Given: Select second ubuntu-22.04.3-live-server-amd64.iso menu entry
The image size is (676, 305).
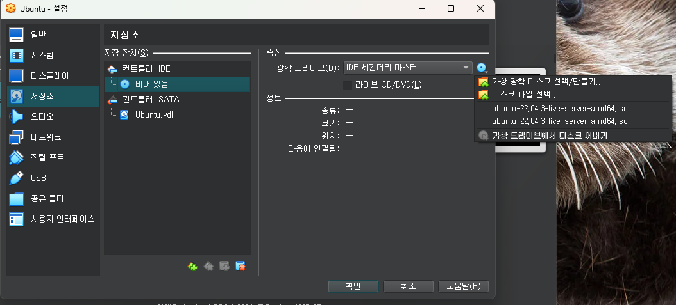Looking at the screenshot, I should click(573, 121).
